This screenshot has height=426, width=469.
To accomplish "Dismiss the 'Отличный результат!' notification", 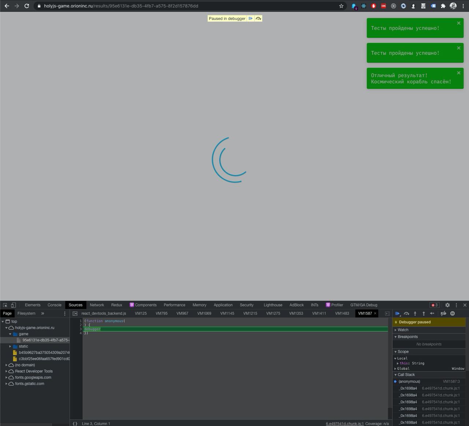I will pyautogui.click(x=459, y=73).
